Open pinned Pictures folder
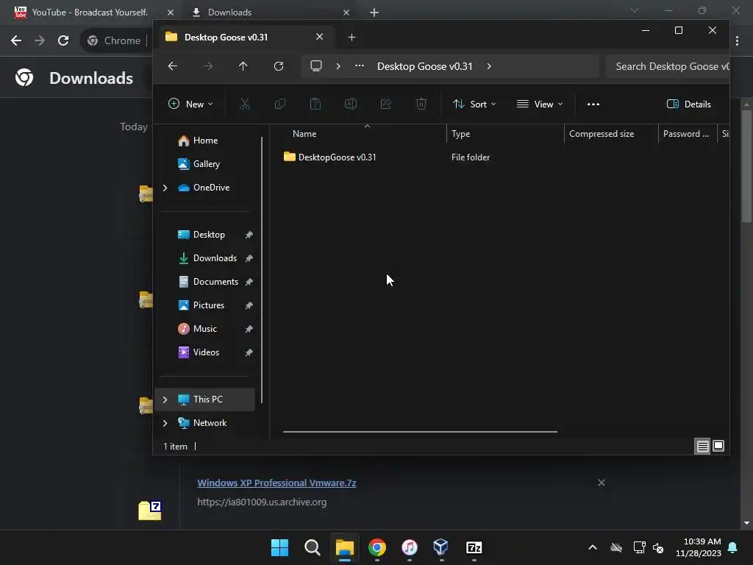 pos(208,305)
